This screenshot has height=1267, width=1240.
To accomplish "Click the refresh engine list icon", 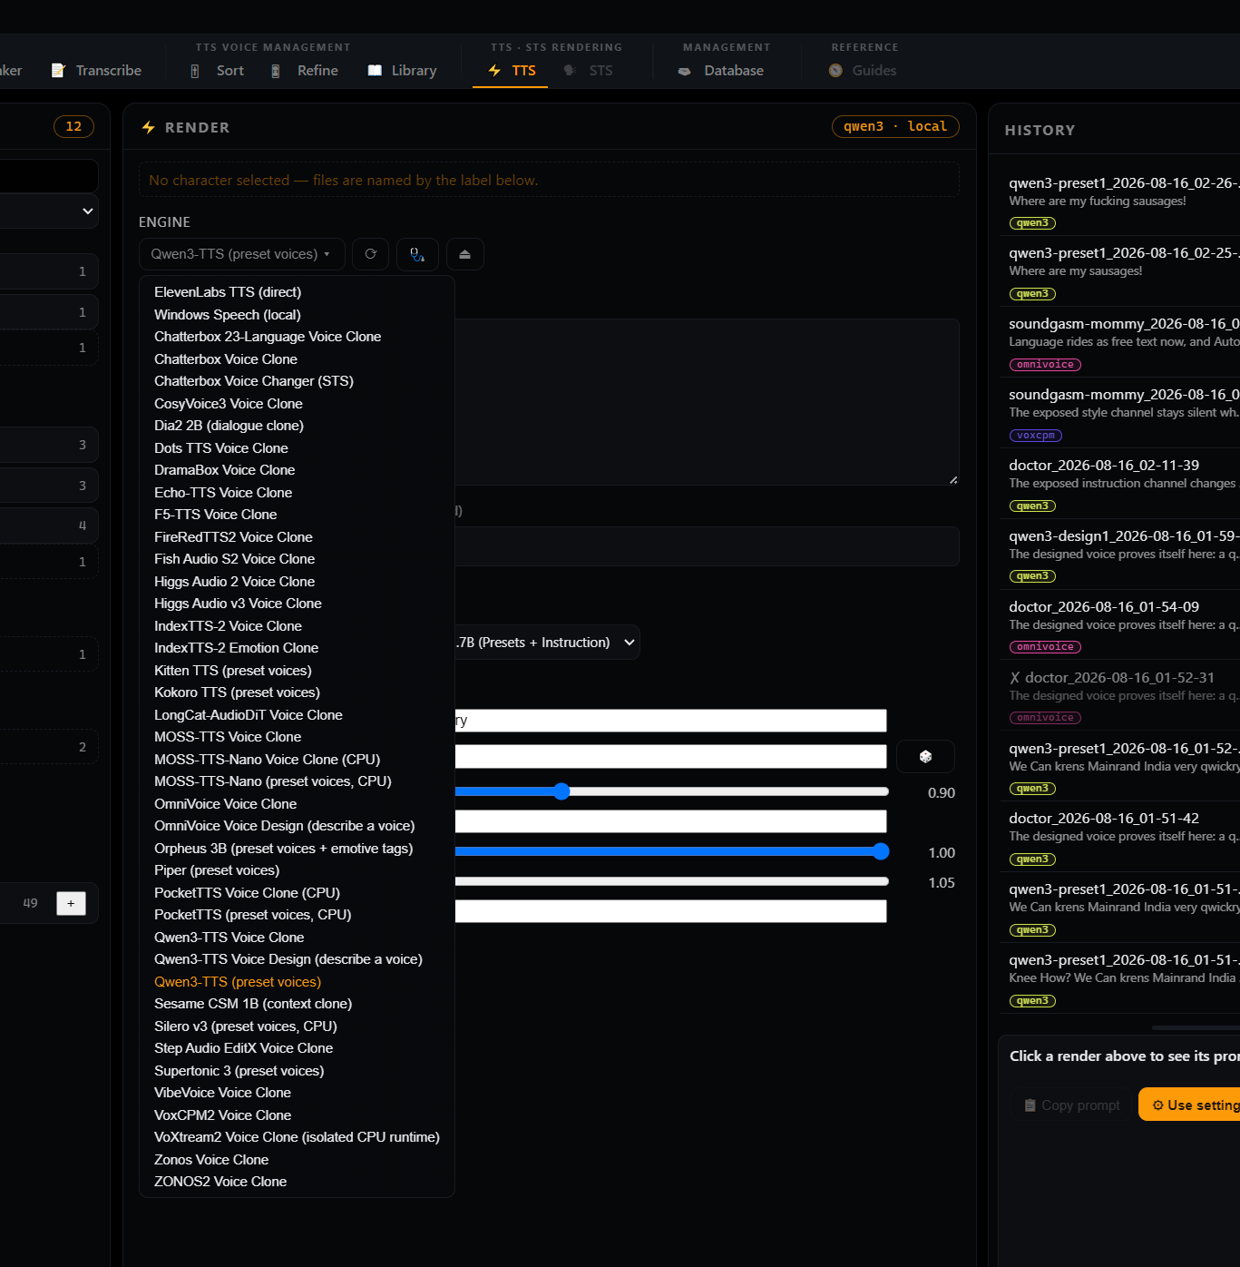I will pyautogui.click(x=370, y=254).
